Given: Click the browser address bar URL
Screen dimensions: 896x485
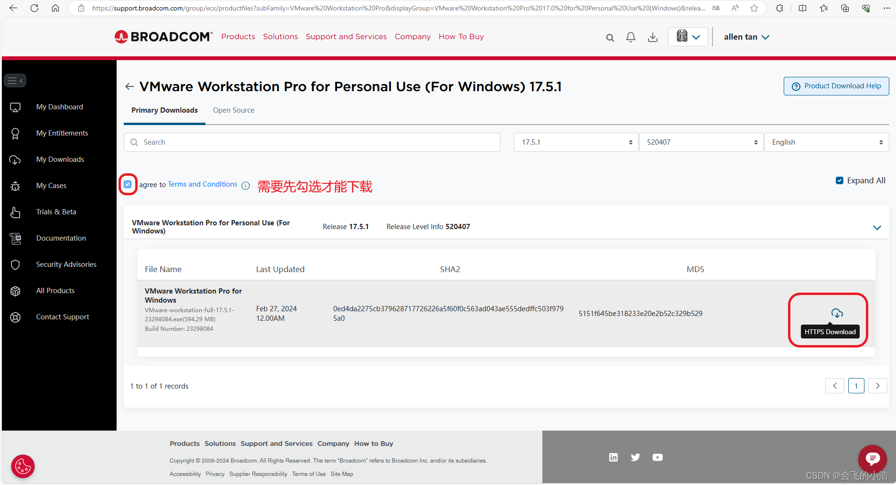Looking at the screenshot, I should click(x=399, y=8).
